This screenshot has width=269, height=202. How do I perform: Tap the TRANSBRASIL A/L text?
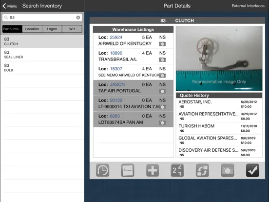[117, 60]
